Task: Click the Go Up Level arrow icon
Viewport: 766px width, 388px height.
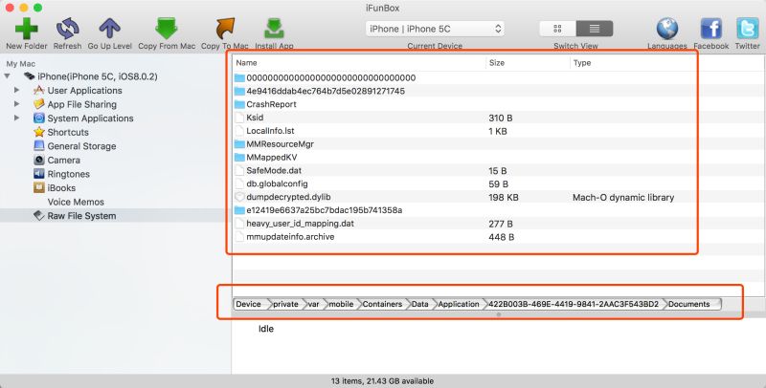Action: click(109, 29)
